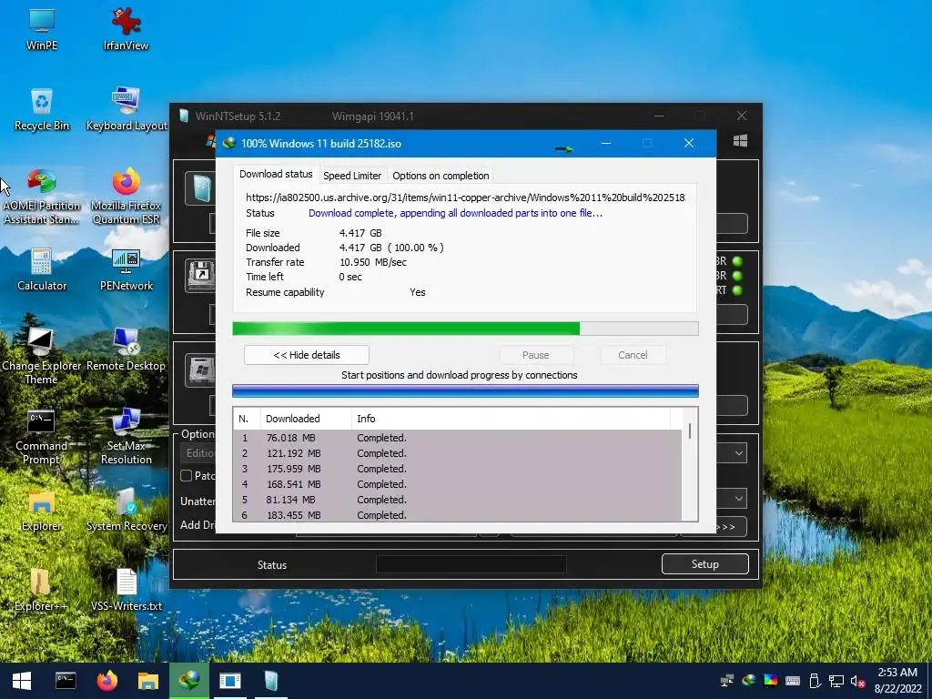Viewport: 932px width, 699px height.
Task: Click the Firefox taskbar icon
Action: click(x=107, y=681)
